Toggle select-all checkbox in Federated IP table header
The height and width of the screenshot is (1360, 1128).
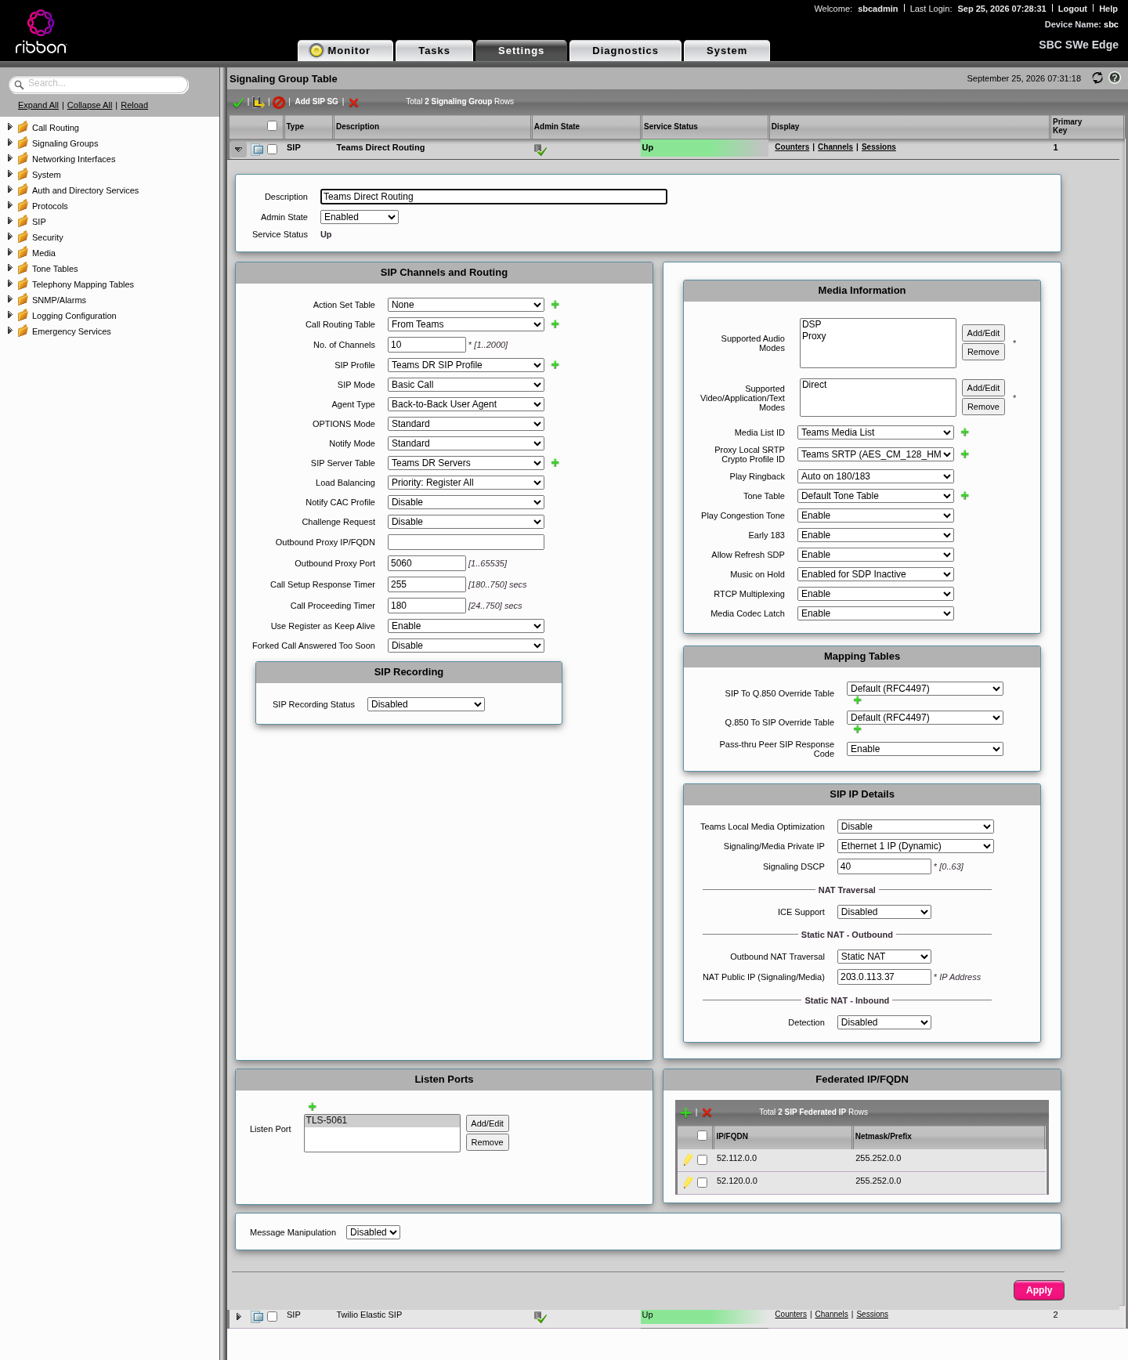pyautogui.click(x=702, y=1135)
